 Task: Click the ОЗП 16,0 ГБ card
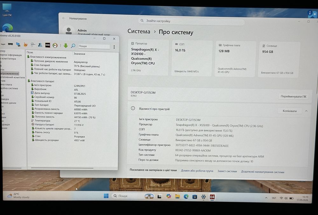(x=192, y=58)
